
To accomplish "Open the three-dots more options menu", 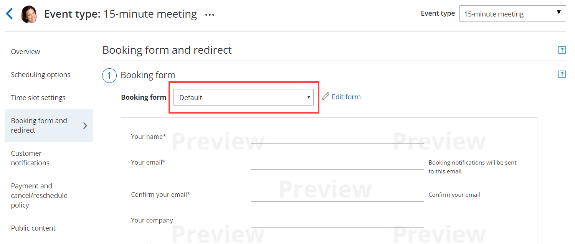I will click(210, 15).
